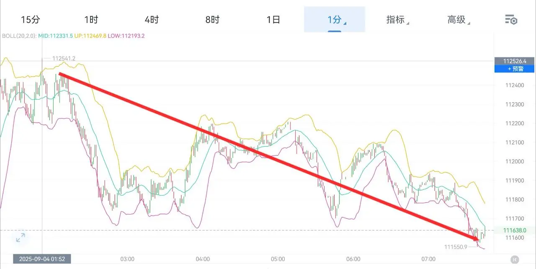
Task: Select the 2025-09-04 01:52 time marker
Action: point(42,259)
